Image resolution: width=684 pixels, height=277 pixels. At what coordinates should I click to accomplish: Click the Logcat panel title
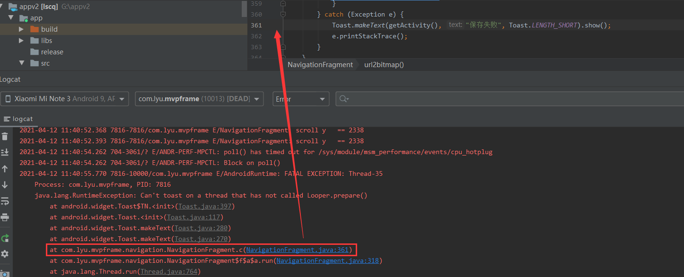[10, 79]
